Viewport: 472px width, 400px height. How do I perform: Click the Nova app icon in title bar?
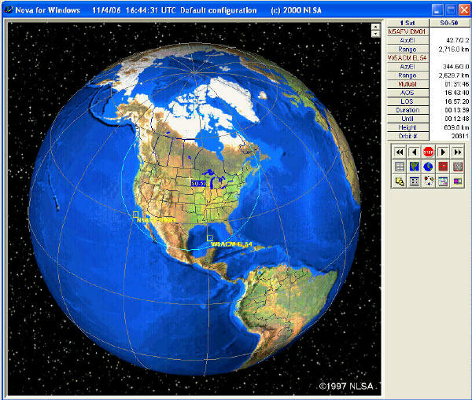pos(9,10)
